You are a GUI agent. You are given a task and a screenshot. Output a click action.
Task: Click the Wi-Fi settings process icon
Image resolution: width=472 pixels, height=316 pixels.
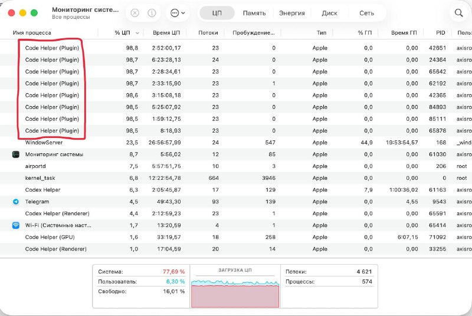pos(15,225)
